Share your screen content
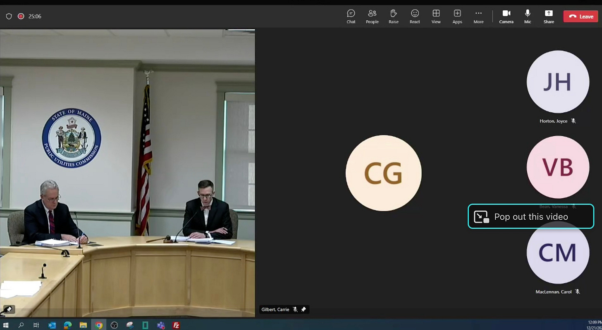The height and width of the screenshot is (330, 602). [549, 17]
